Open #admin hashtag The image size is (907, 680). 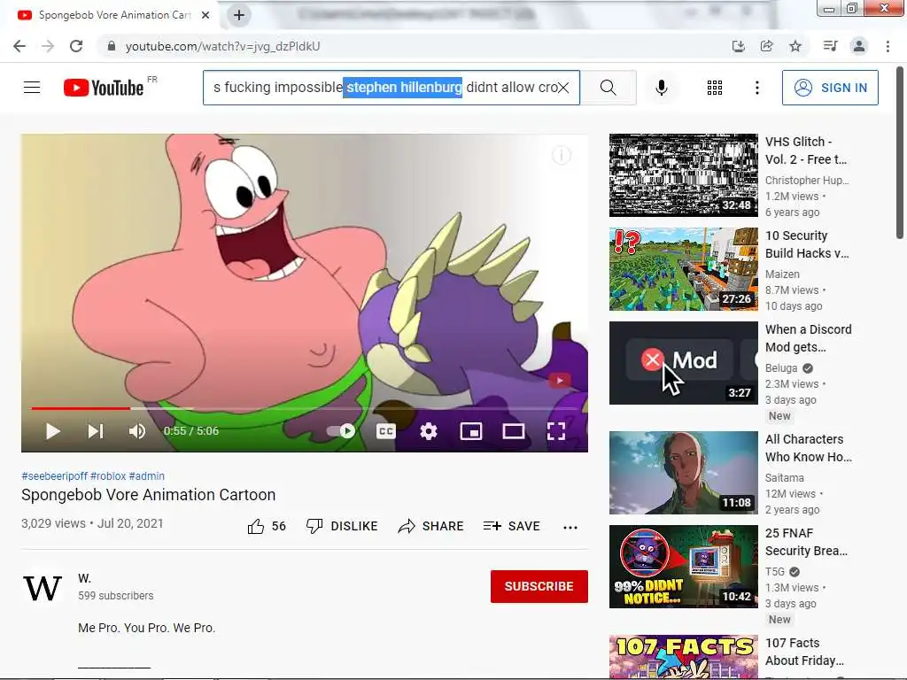(147, 475)
